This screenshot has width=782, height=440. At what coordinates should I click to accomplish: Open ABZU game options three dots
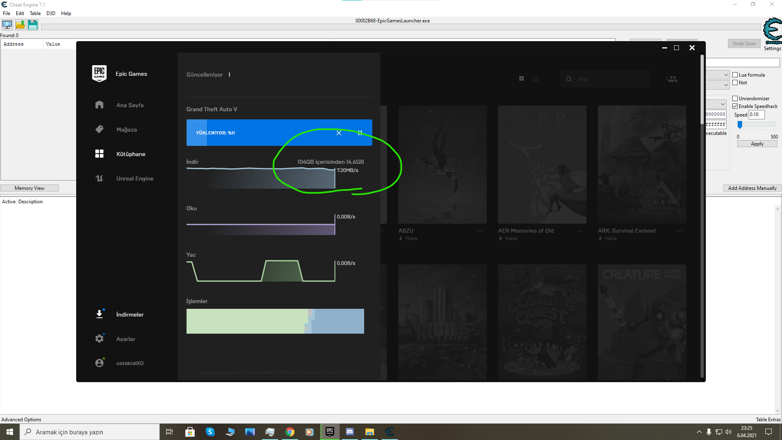(480, 231)
